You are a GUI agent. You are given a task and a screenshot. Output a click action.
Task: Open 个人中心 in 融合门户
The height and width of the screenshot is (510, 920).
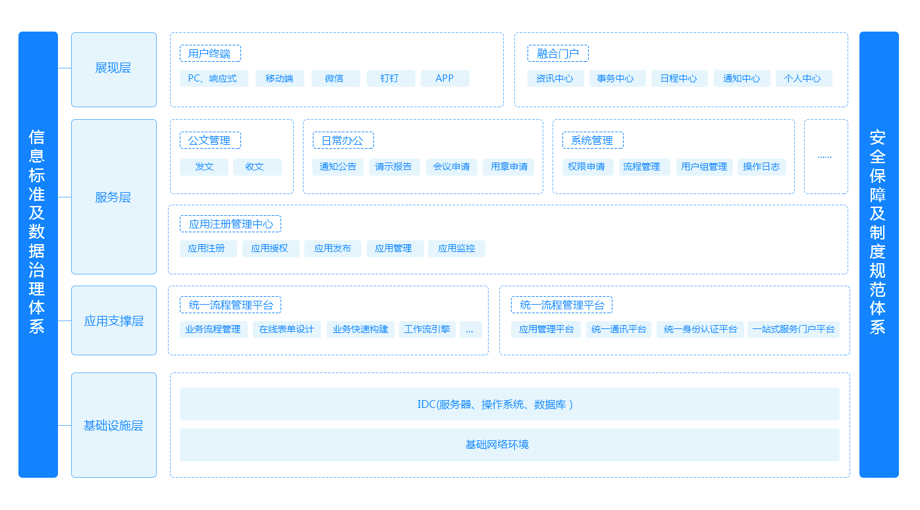click(x=803, y=78)
